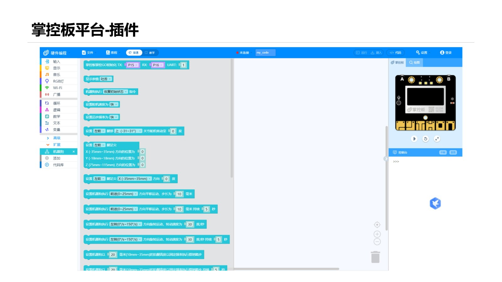Open the 吐舌 expression dropdown
The height and width of the screenshot is (282, 502).
pos(106,79)
